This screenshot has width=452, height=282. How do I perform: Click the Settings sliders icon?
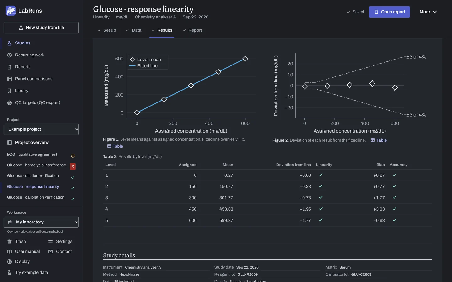point(51,242)
